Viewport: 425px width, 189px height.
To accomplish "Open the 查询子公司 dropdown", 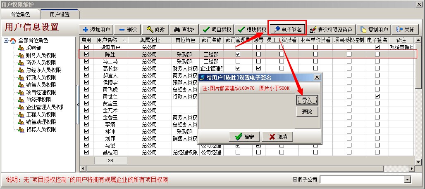I will (x=408, y=180).
